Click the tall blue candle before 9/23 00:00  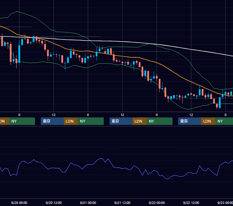220,103
